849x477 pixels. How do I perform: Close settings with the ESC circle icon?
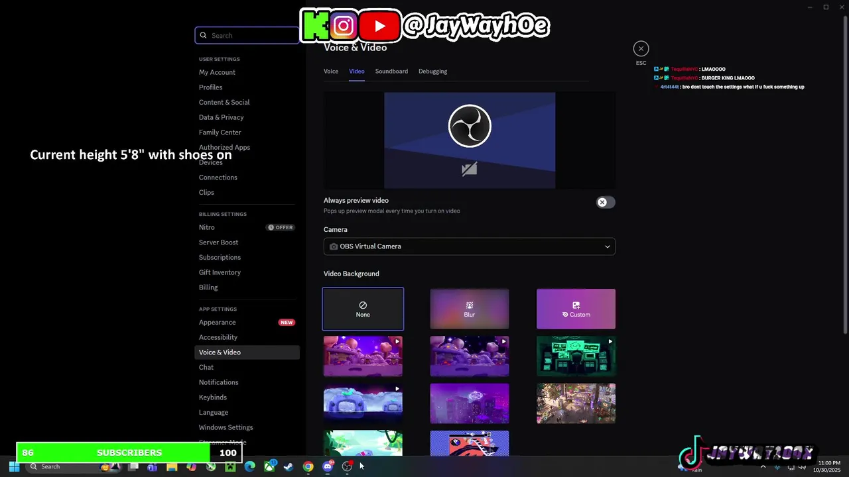point(641,48)
